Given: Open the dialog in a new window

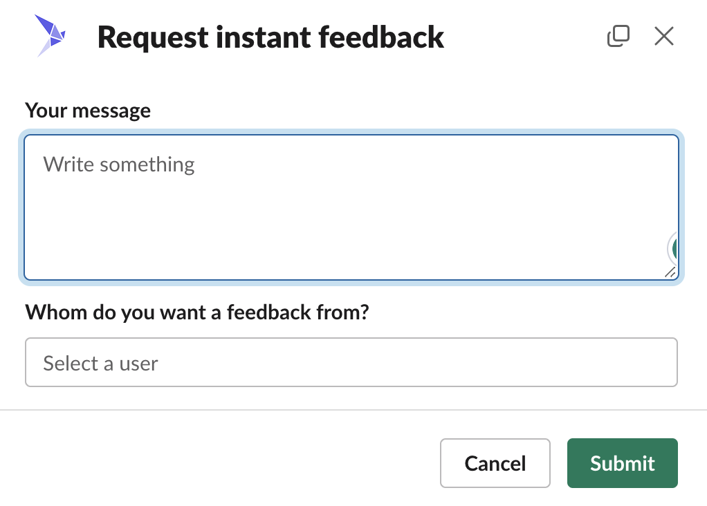Looking at the screenshot, I should (618, 36).
